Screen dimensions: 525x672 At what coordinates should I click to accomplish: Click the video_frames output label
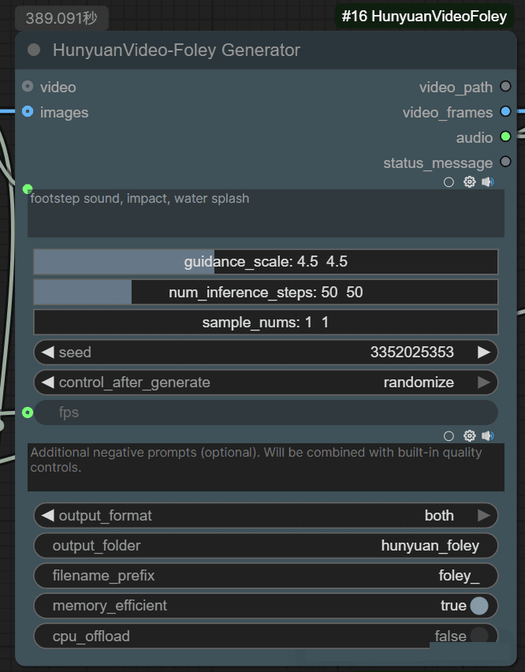(448, 113)
